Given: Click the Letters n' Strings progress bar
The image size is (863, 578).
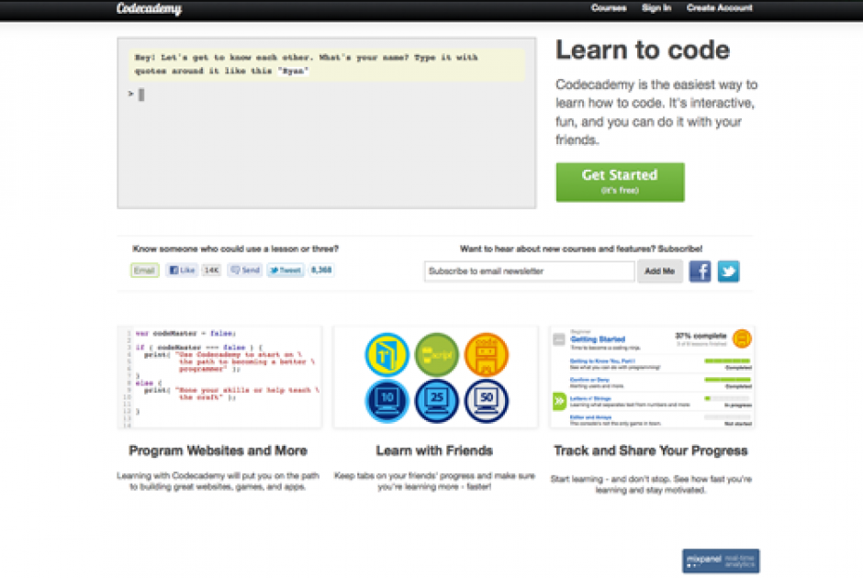Looking at the screenshot, I should (728, 398).
